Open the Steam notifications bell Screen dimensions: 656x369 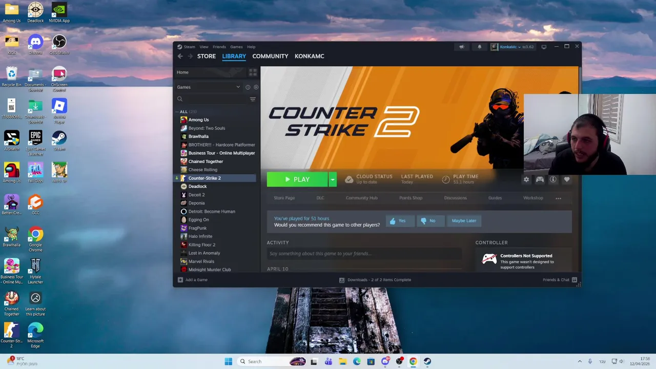tap(480, 47)
